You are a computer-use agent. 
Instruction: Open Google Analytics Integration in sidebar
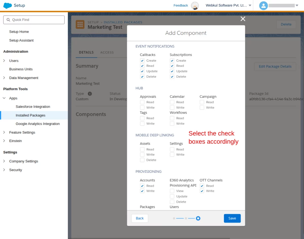click(x=38, y=124)
